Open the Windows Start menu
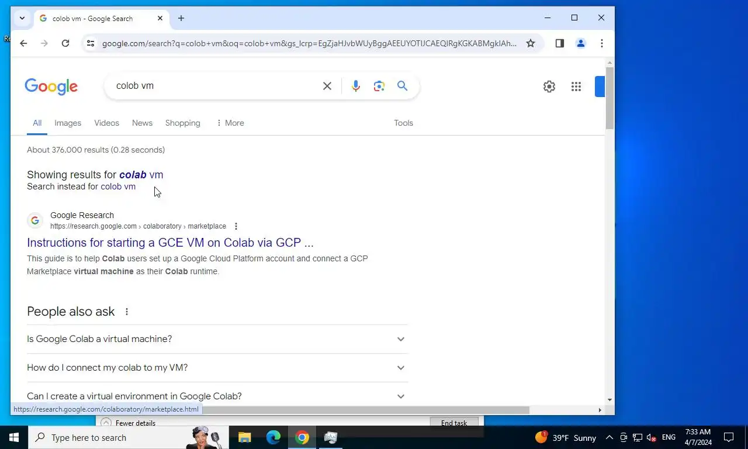Screen dimensions: 748x449 point(14,437)
